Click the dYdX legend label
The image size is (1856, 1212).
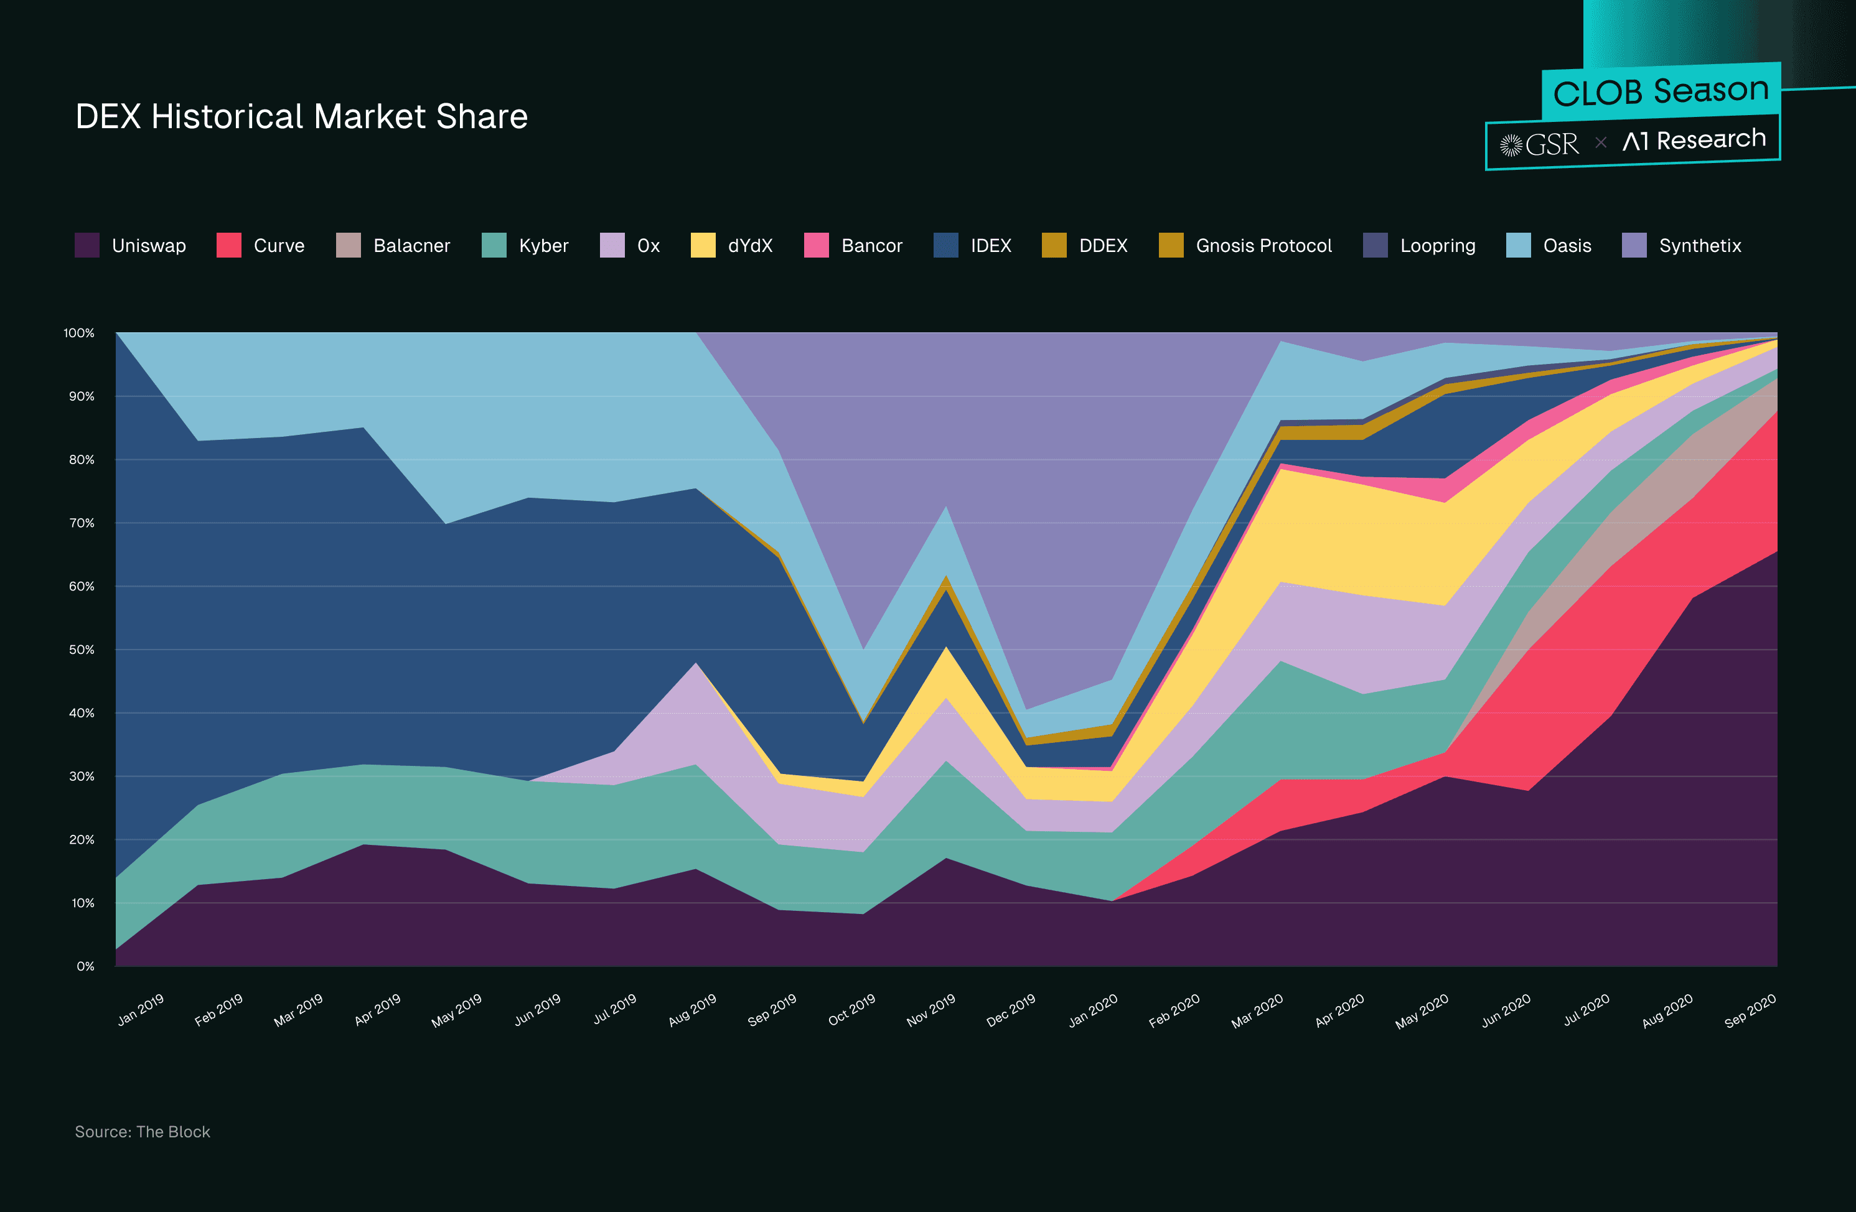coord(750,246)
